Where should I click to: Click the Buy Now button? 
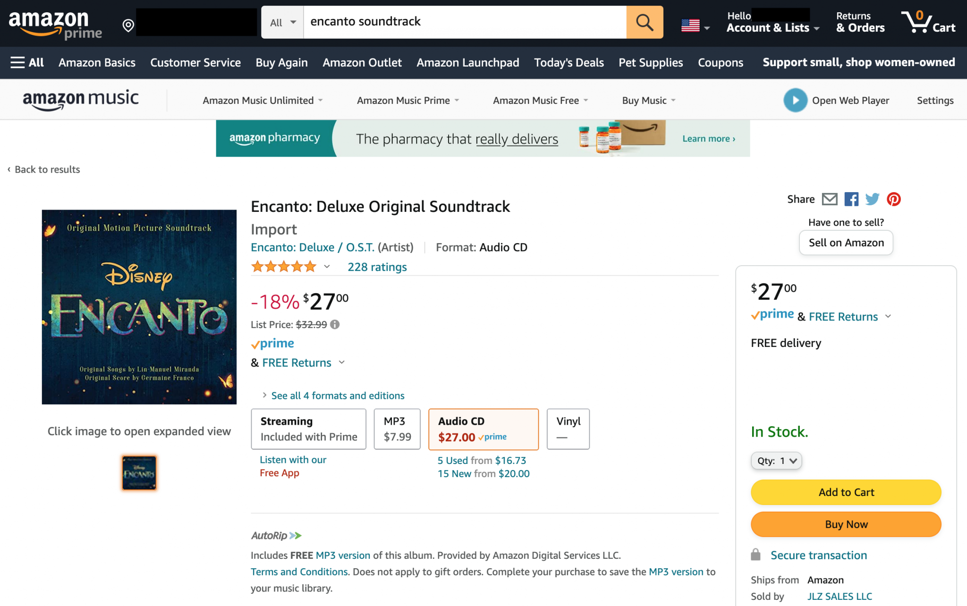[x=846, y=524]
